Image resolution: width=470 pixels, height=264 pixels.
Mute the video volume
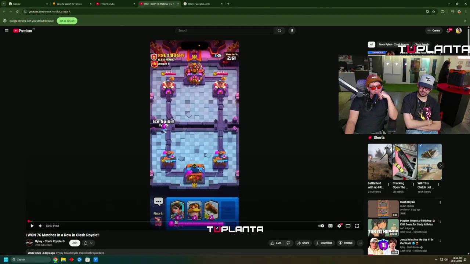[40, 226]
